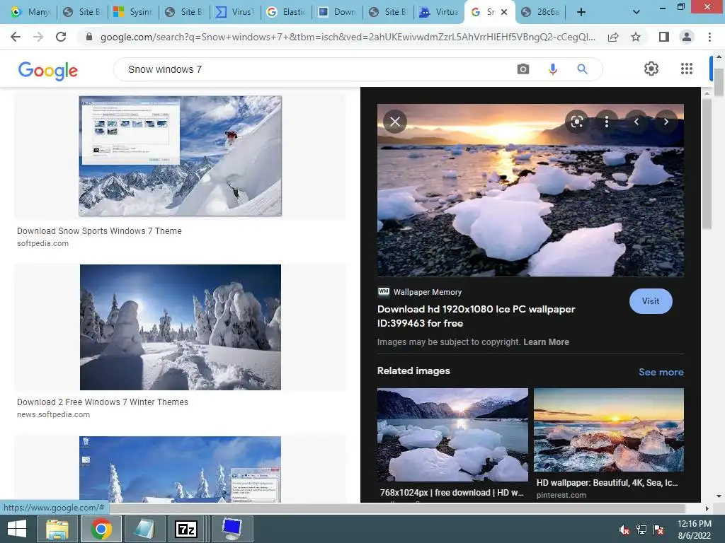Show next image in preview panel
Viewport: 725px width, 543px height.
pos(666,122)
